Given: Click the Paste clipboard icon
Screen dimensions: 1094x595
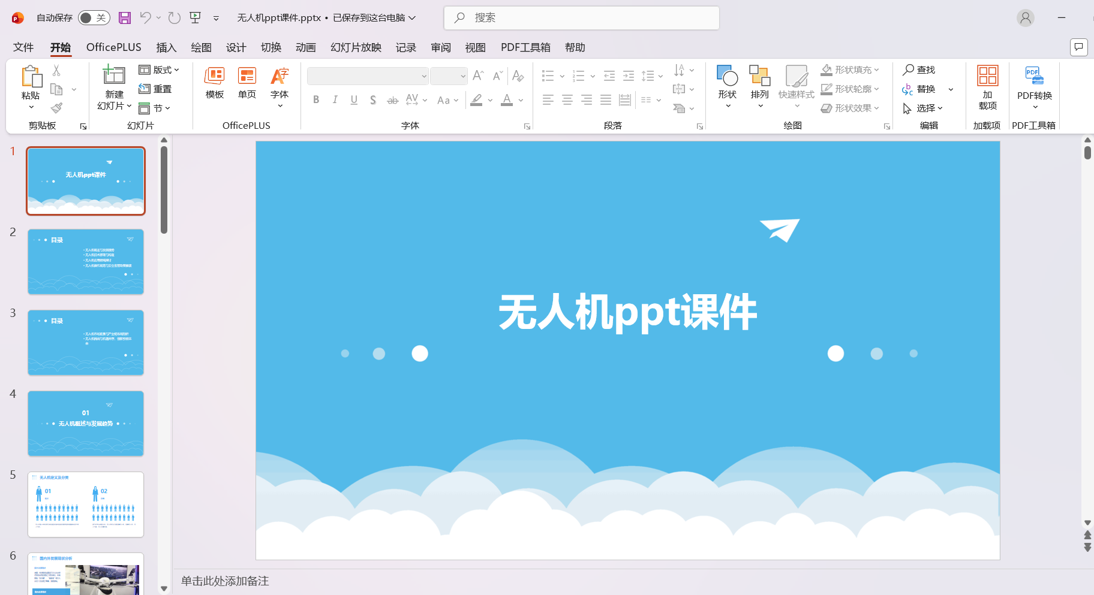Looking at the screenshot, I should 31,77.
